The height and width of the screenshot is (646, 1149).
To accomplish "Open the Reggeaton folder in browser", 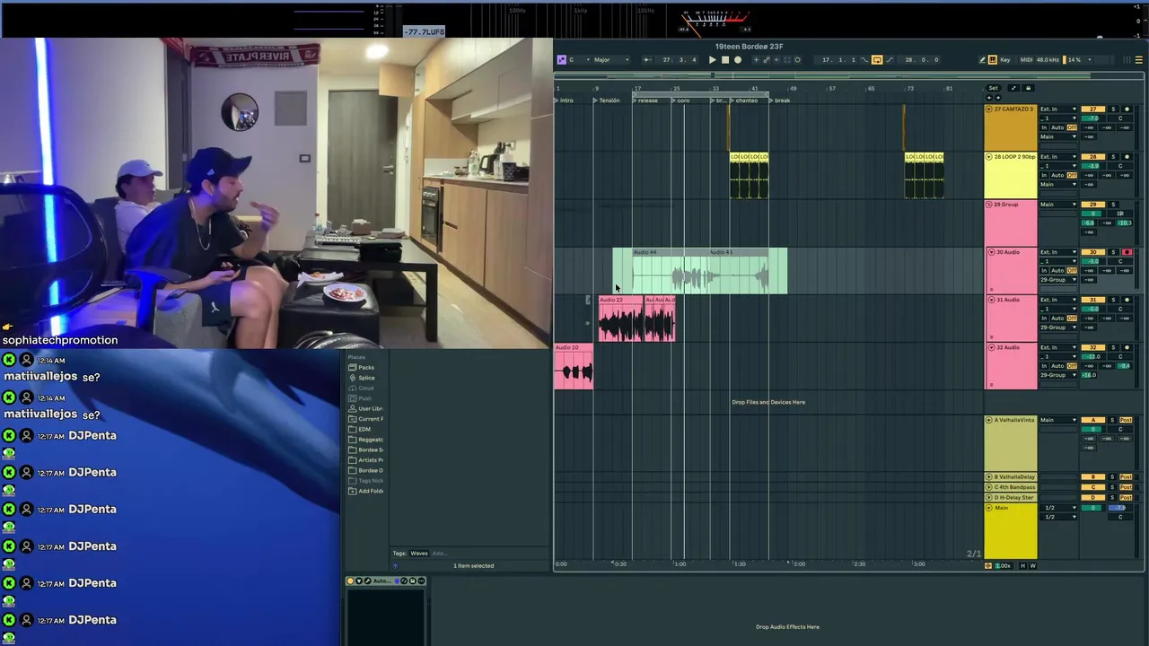I will [x=365, y=440].
